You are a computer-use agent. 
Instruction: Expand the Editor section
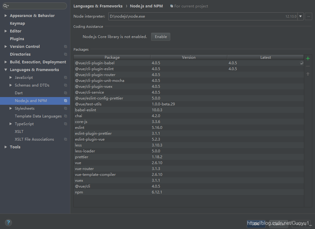coord(6,31)
